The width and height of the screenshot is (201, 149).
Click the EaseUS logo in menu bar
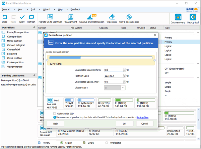192,9
